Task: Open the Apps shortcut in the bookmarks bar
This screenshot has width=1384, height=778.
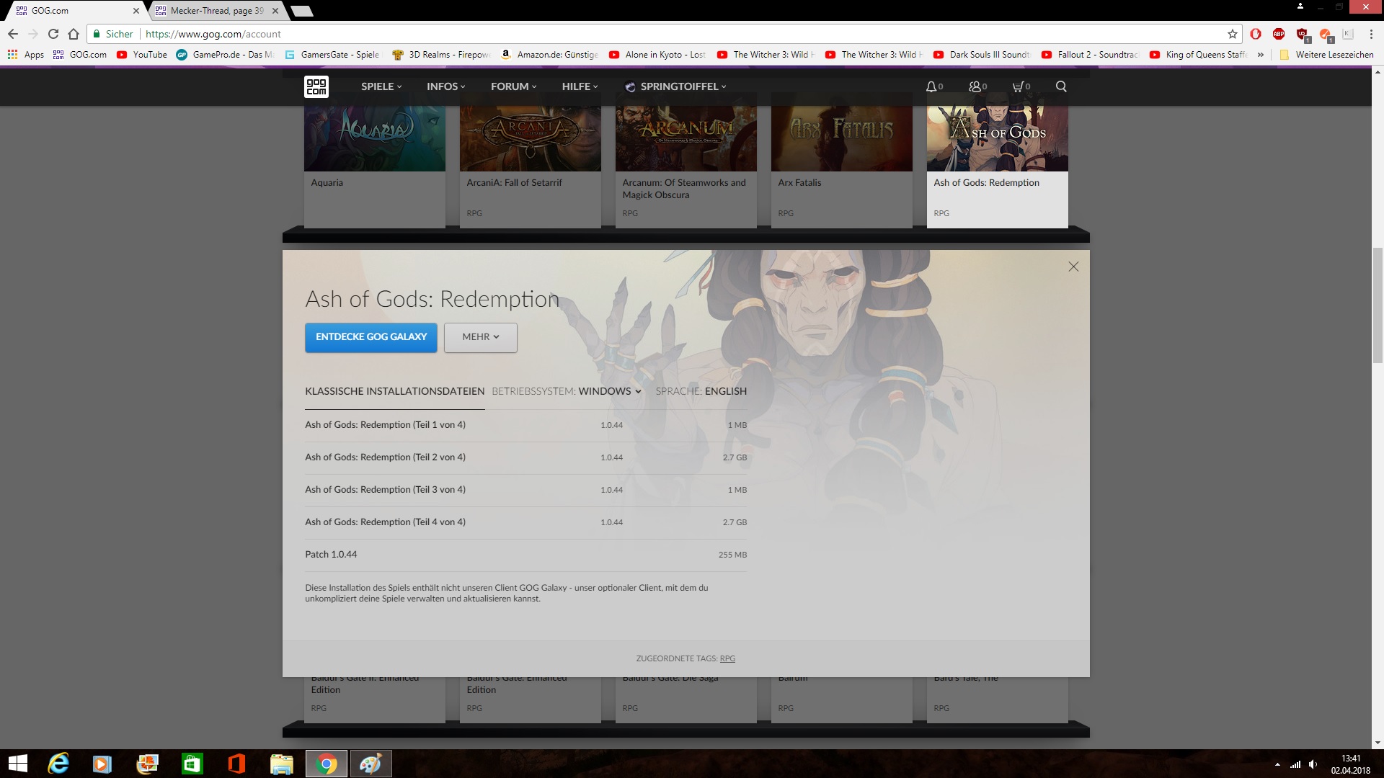Action: [26, 55]
